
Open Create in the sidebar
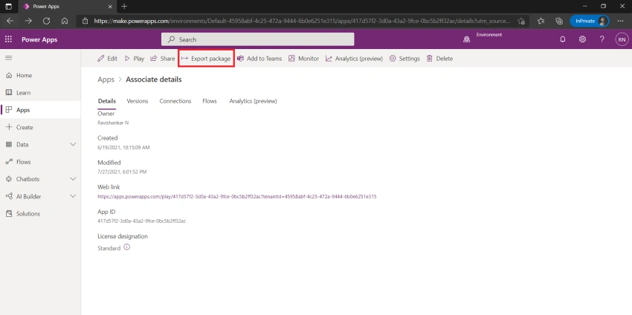pos(40,127)
